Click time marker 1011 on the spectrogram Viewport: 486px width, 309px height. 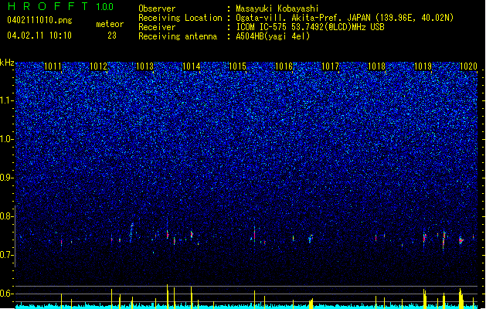click(53, 66)
